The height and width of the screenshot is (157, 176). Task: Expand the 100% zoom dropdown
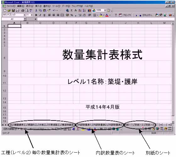[x=105, y=10]
